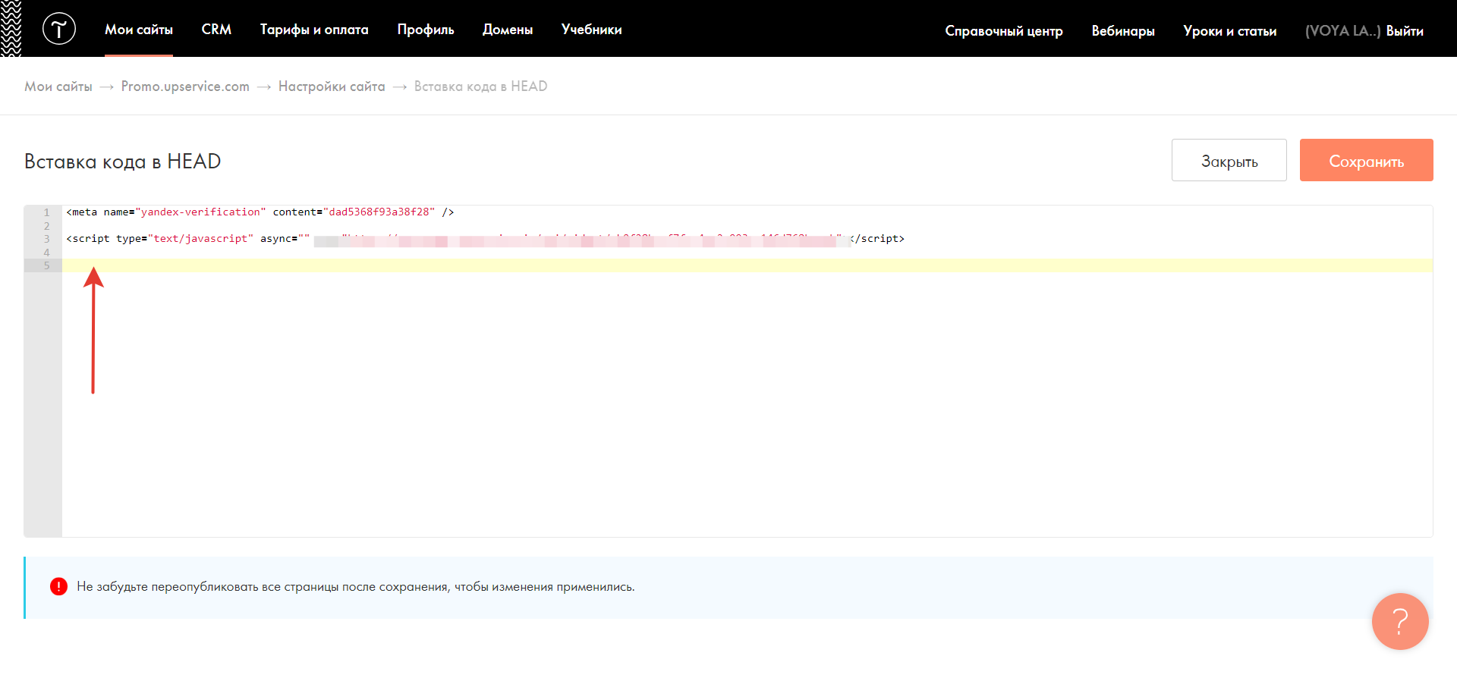Image resolution: width=1457 pixels, height=678 pixels.
Task: Click empty code line 4
Action: 747,253
